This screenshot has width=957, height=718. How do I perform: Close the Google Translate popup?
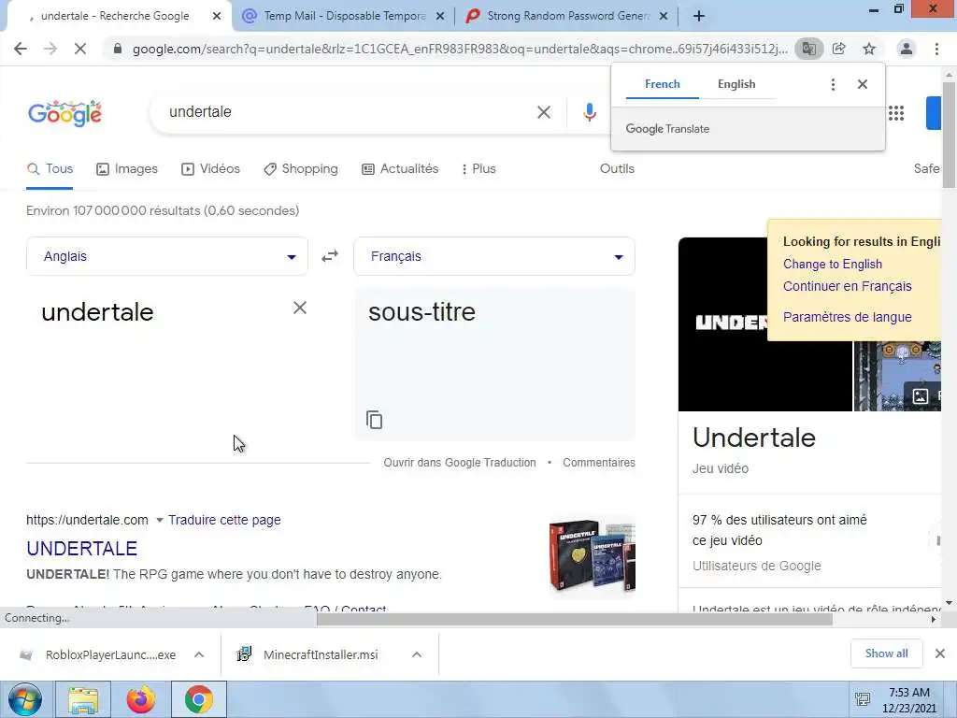863,84
